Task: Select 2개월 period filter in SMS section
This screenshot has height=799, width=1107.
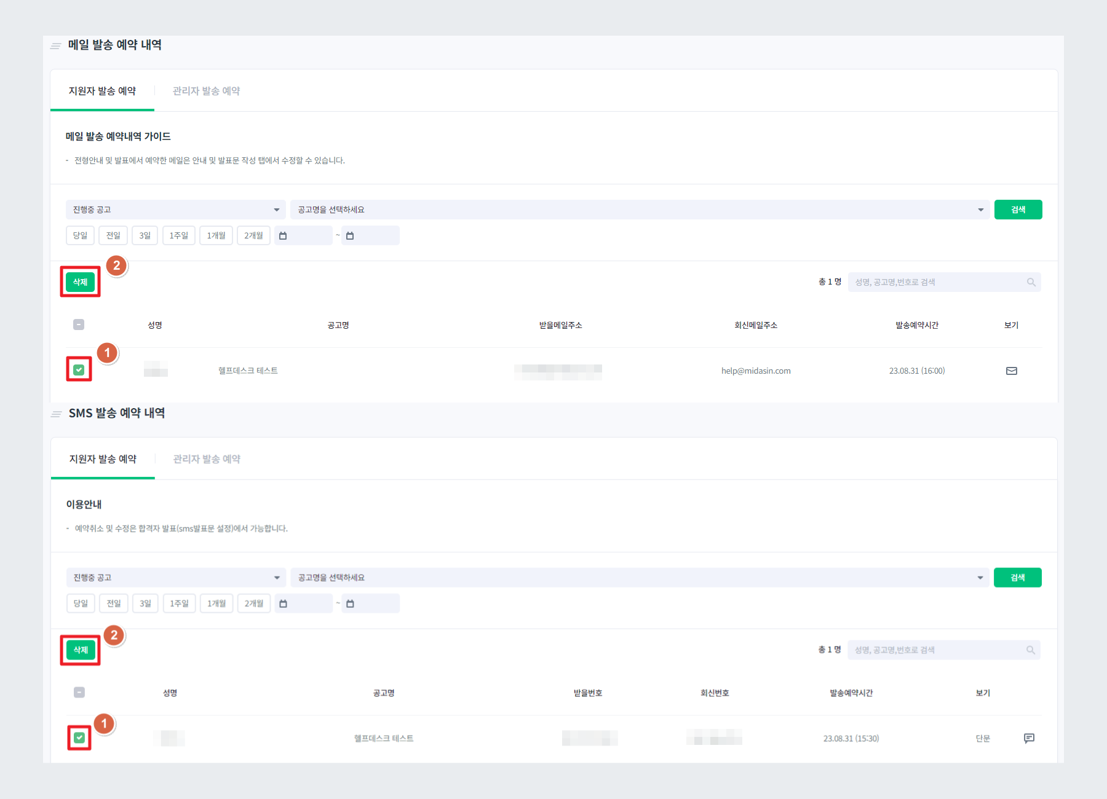Action: 254,604
